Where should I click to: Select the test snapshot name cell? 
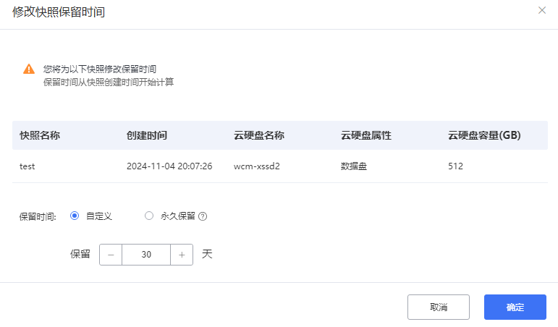27,166
